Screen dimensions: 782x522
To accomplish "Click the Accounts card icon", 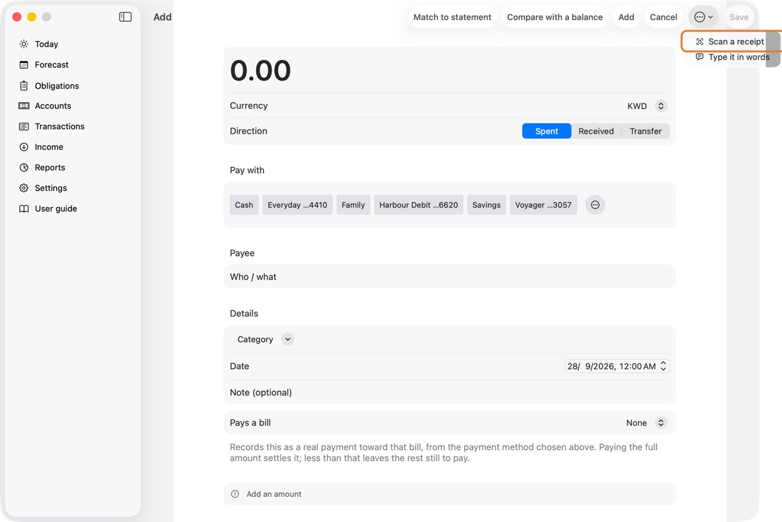I will pos(24,106).
